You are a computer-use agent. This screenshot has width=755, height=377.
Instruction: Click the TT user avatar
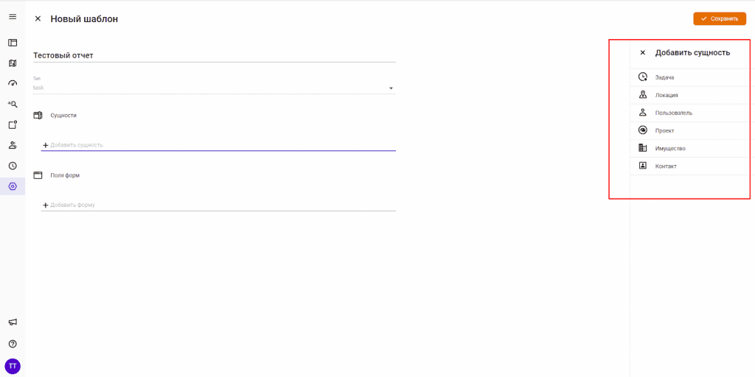(13, 365)
